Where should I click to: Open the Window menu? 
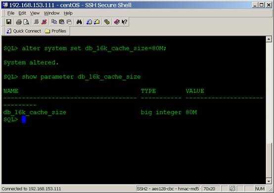click(51, 13)
